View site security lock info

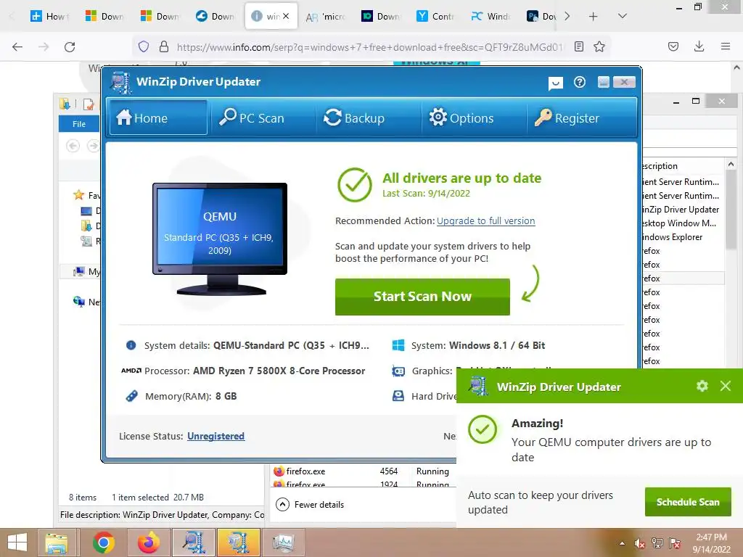164,46
